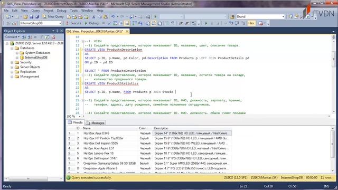338x190 pixels.
Task: Click the Save All icon
Action: (x=37, y=16)
